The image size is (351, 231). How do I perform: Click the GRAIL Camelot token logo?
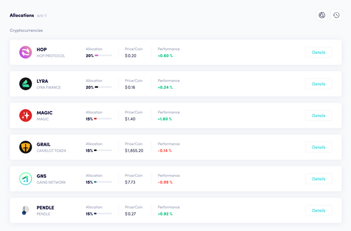pyautogui.click(x=26, y=147)
